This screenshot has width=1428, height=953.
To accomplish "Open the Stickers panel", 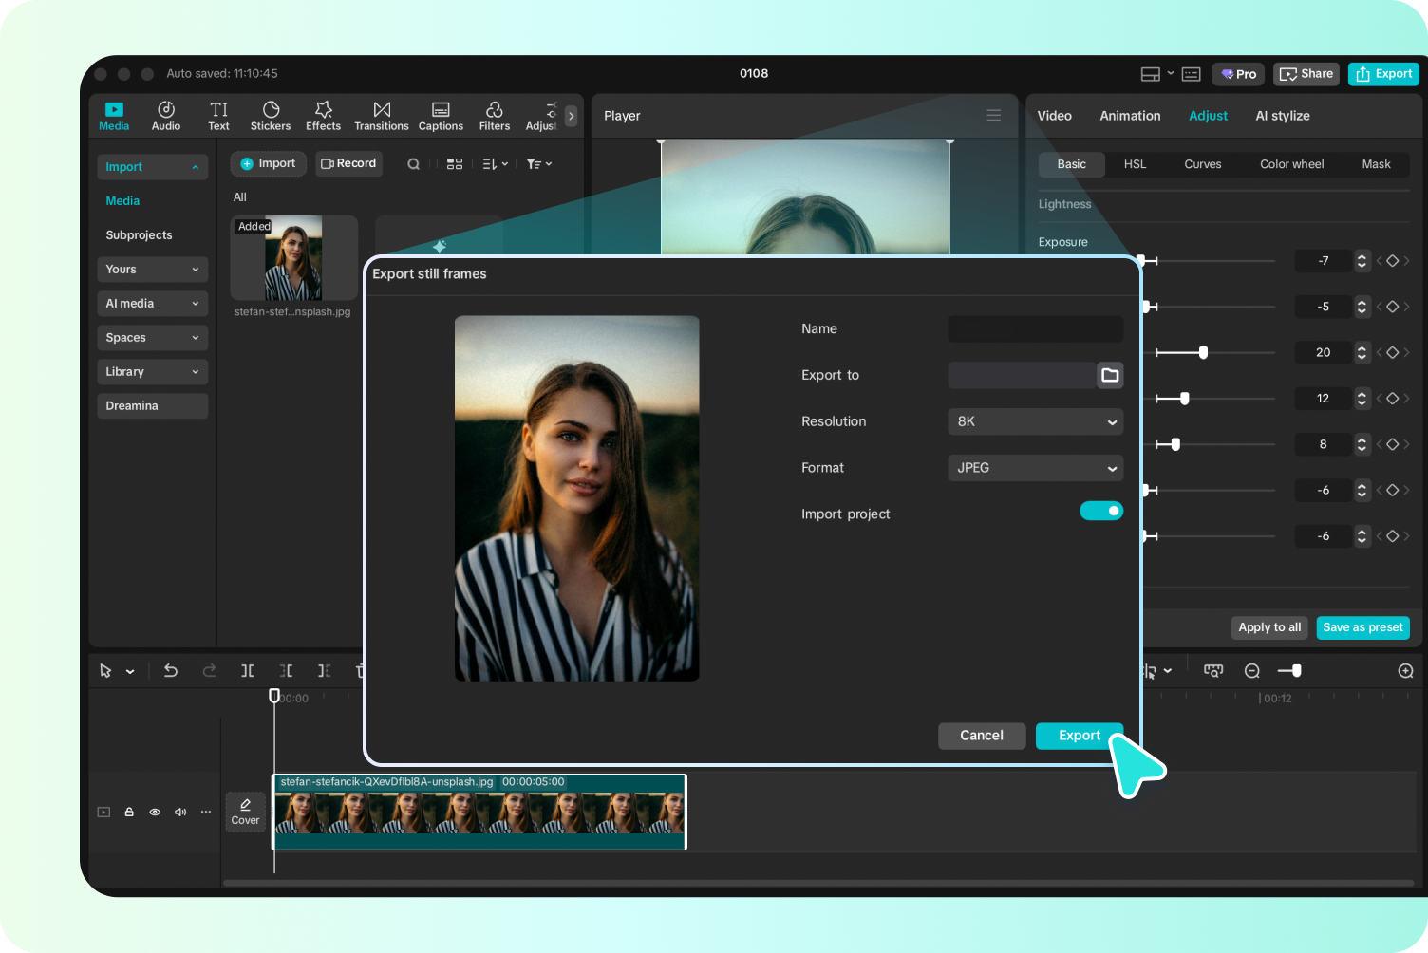I will [x=271, y=115].
